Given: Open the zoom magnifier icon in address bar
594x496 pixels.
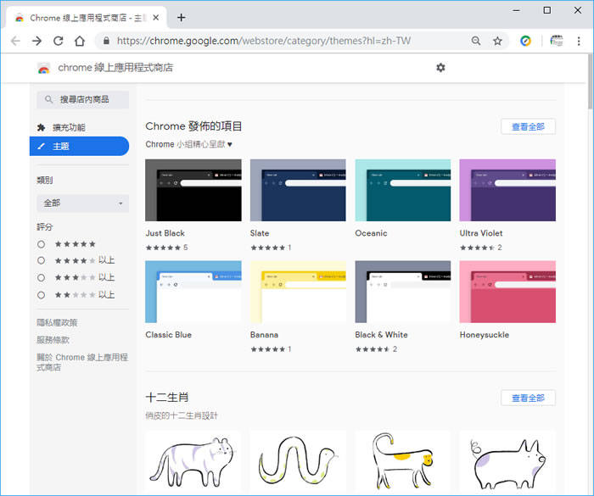Looking at the screenshot, I should pyautogui.click(x=476, y=41).
